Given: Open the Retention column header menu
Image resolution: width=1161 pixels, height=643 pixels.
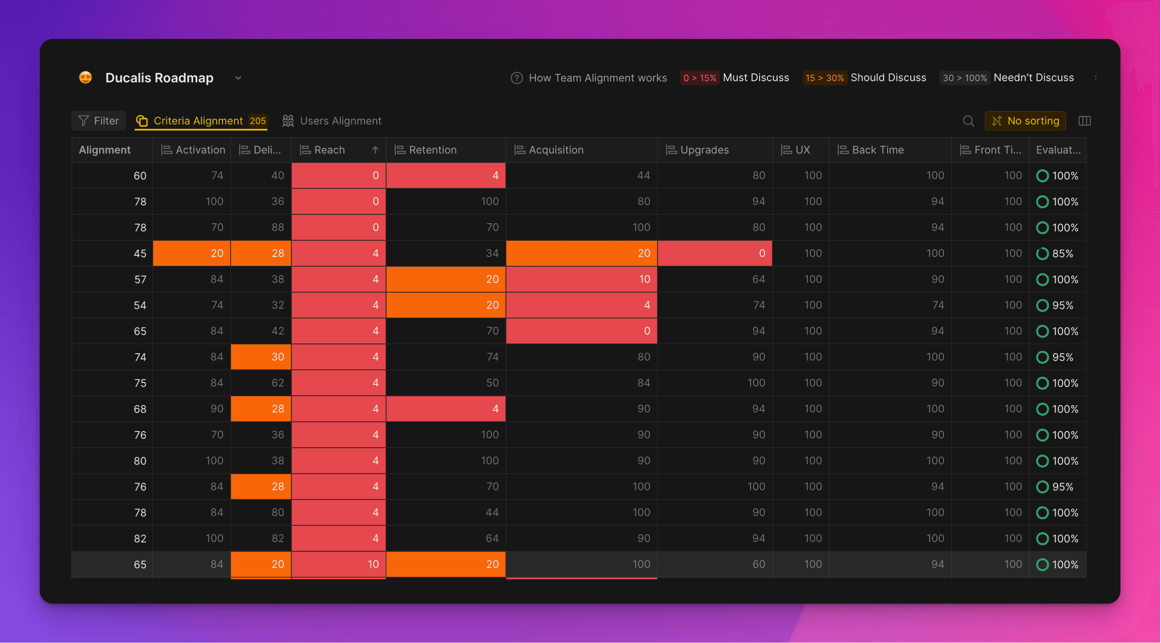Looking at the screenshot, I should point(433,150).
